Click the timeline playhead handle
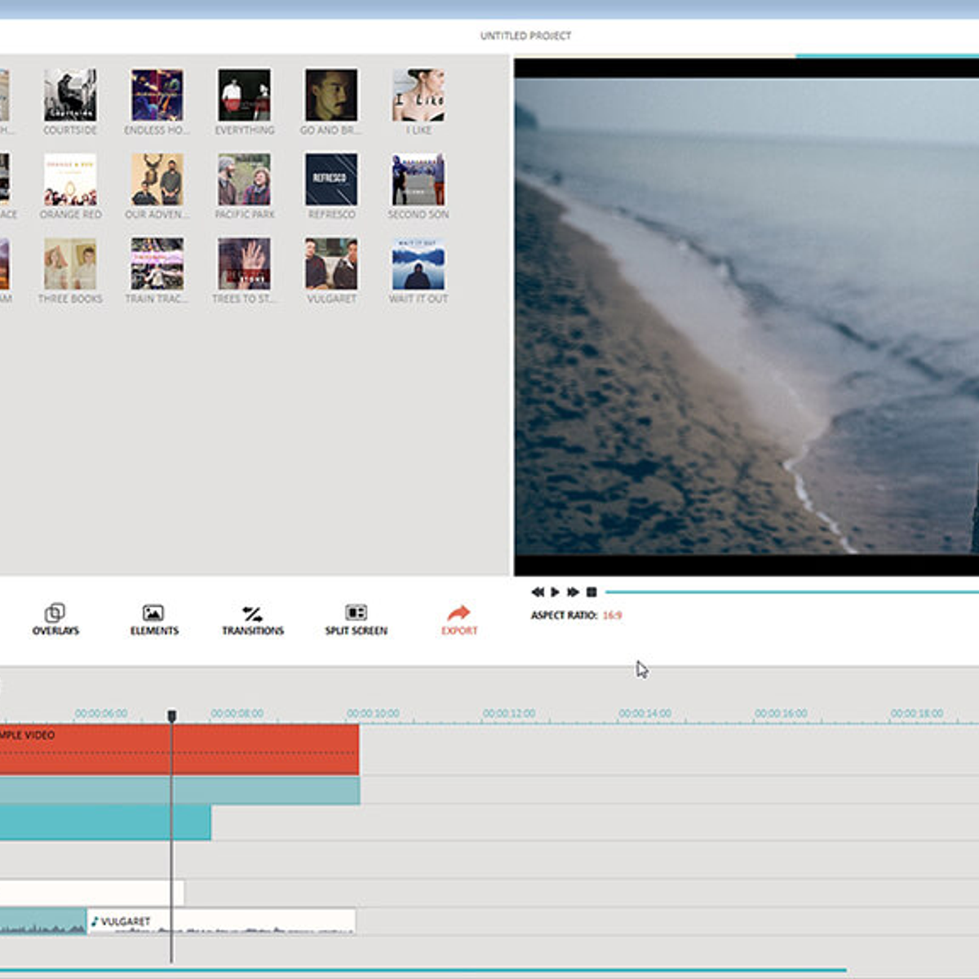The width and height of the screenshot is (979, 979). (x=171, y=715)
